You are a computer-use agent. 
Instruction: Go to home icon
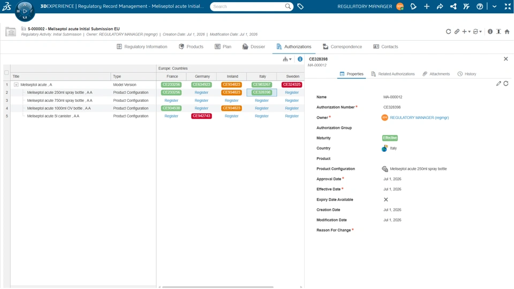507,32
